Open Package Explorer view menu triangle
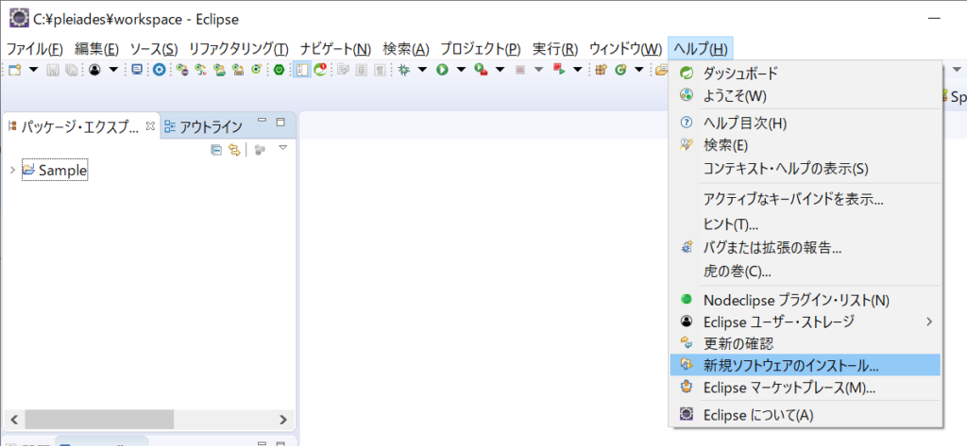This screenshot has height=446, width=967. click(x=282, y=148)
